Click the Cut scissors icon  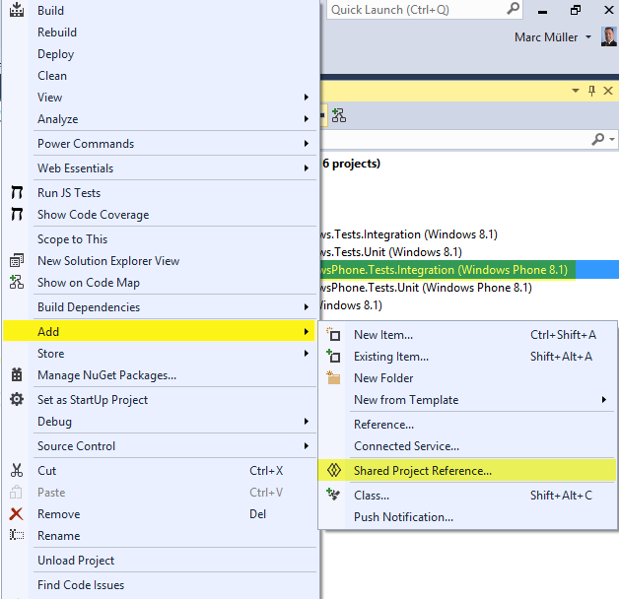(x=17, y=470)
